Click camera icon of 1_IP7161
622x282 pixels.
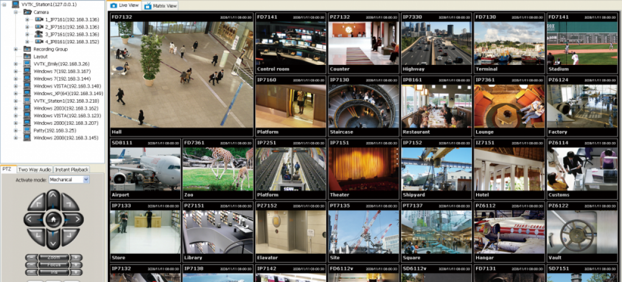coord(39,19)
